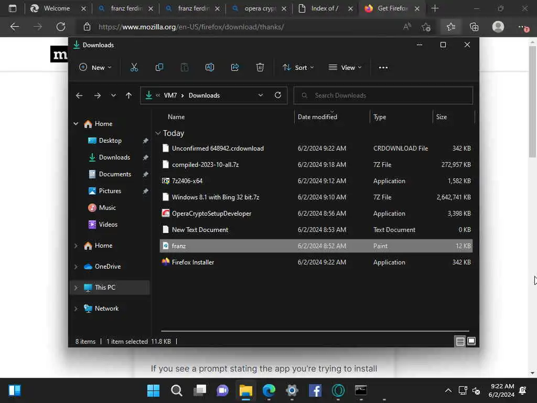The image size is (537, 403).
Task: Open the View dropdown in File Explorer
Action: [345, 68]
